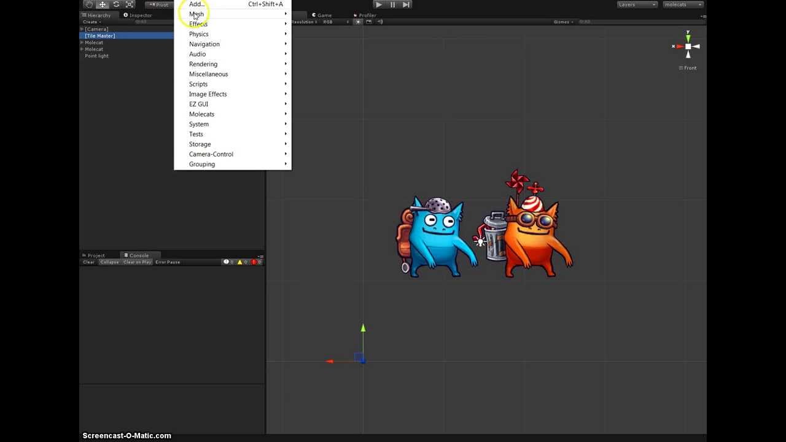This screenshot has height=442, width=786.
Task: Open the Rendering submenu
Action: 232,64
